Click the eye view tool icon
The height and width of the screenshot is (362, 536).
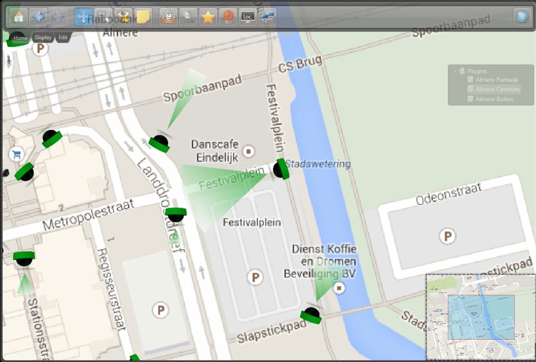(x=124, y=16)
